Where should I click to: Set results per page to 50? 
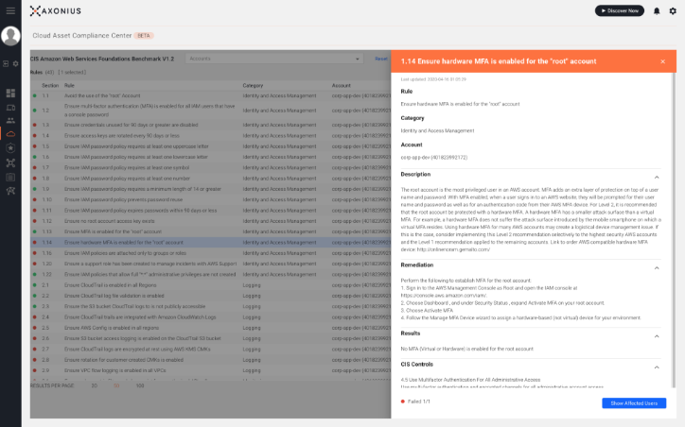click(116, 385)
